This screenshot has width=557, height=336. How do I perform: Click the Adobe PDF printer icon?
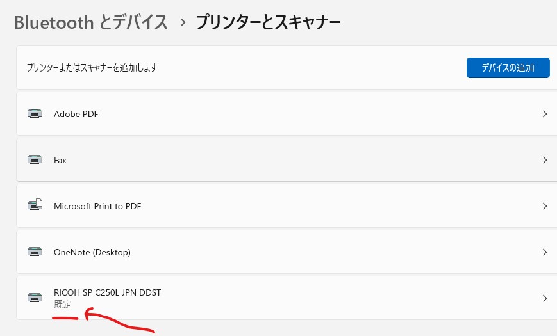[35, 113]
